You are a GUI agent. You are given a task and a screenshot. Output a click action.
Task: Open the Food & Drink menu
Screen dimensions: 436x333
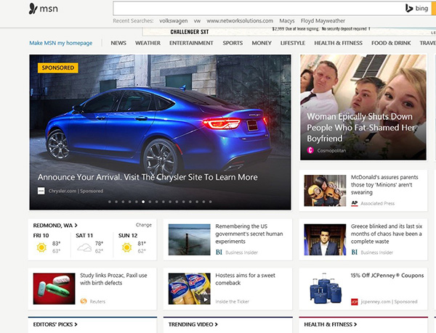tap(391, 43)
